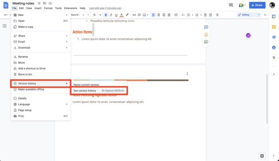This screenshot has height=161, width=279.
Task: Toggle italic formatting in toolbar
Action: [x=111, y=15]
